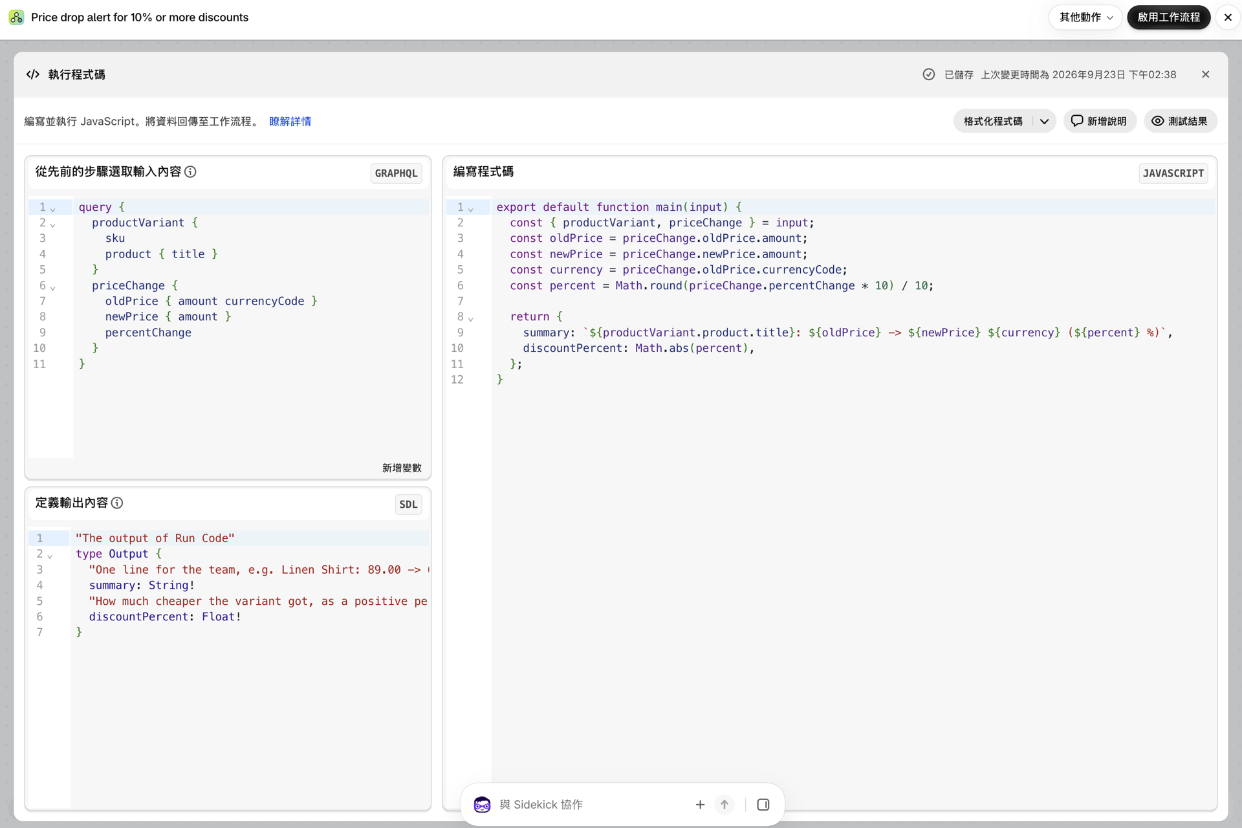This screenshot has width=1242, height=828.
Task: Click the SDL language badge
Action: (408, 504)
